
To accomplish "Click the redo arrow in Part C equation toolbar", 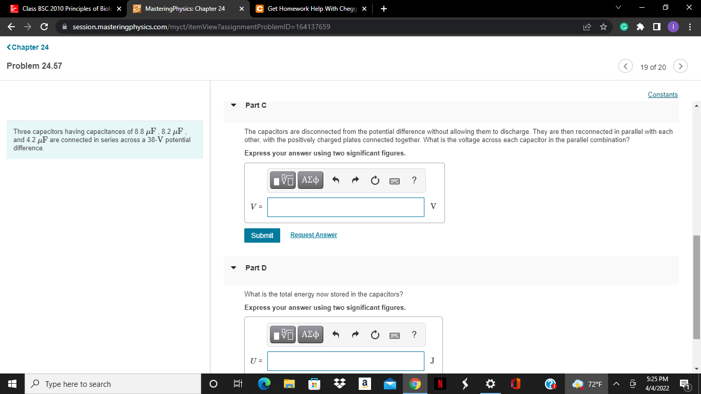I will coord(355,180).
